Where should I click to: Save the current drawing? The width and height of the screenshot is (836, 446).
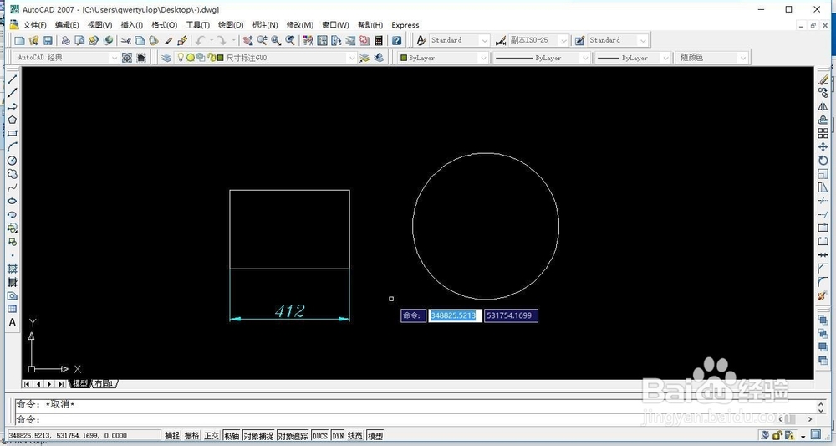(x=48, y=40)
